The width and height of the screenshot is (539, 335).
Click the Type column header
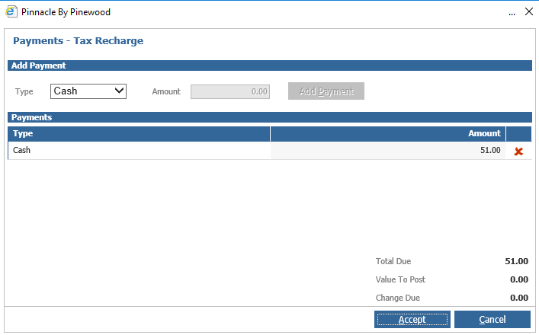pos(139,133)
